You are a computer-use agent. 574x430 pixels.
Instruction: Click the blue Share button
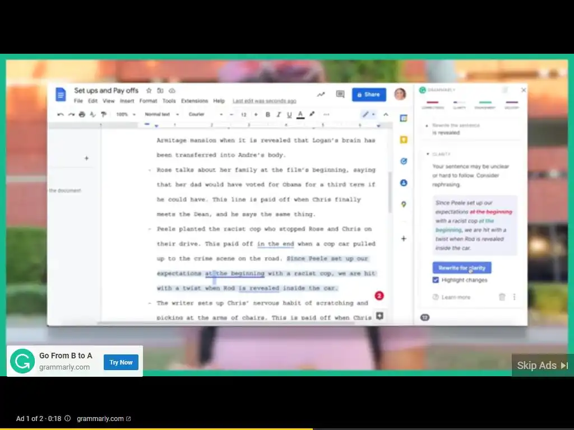[x=369, y=94]
